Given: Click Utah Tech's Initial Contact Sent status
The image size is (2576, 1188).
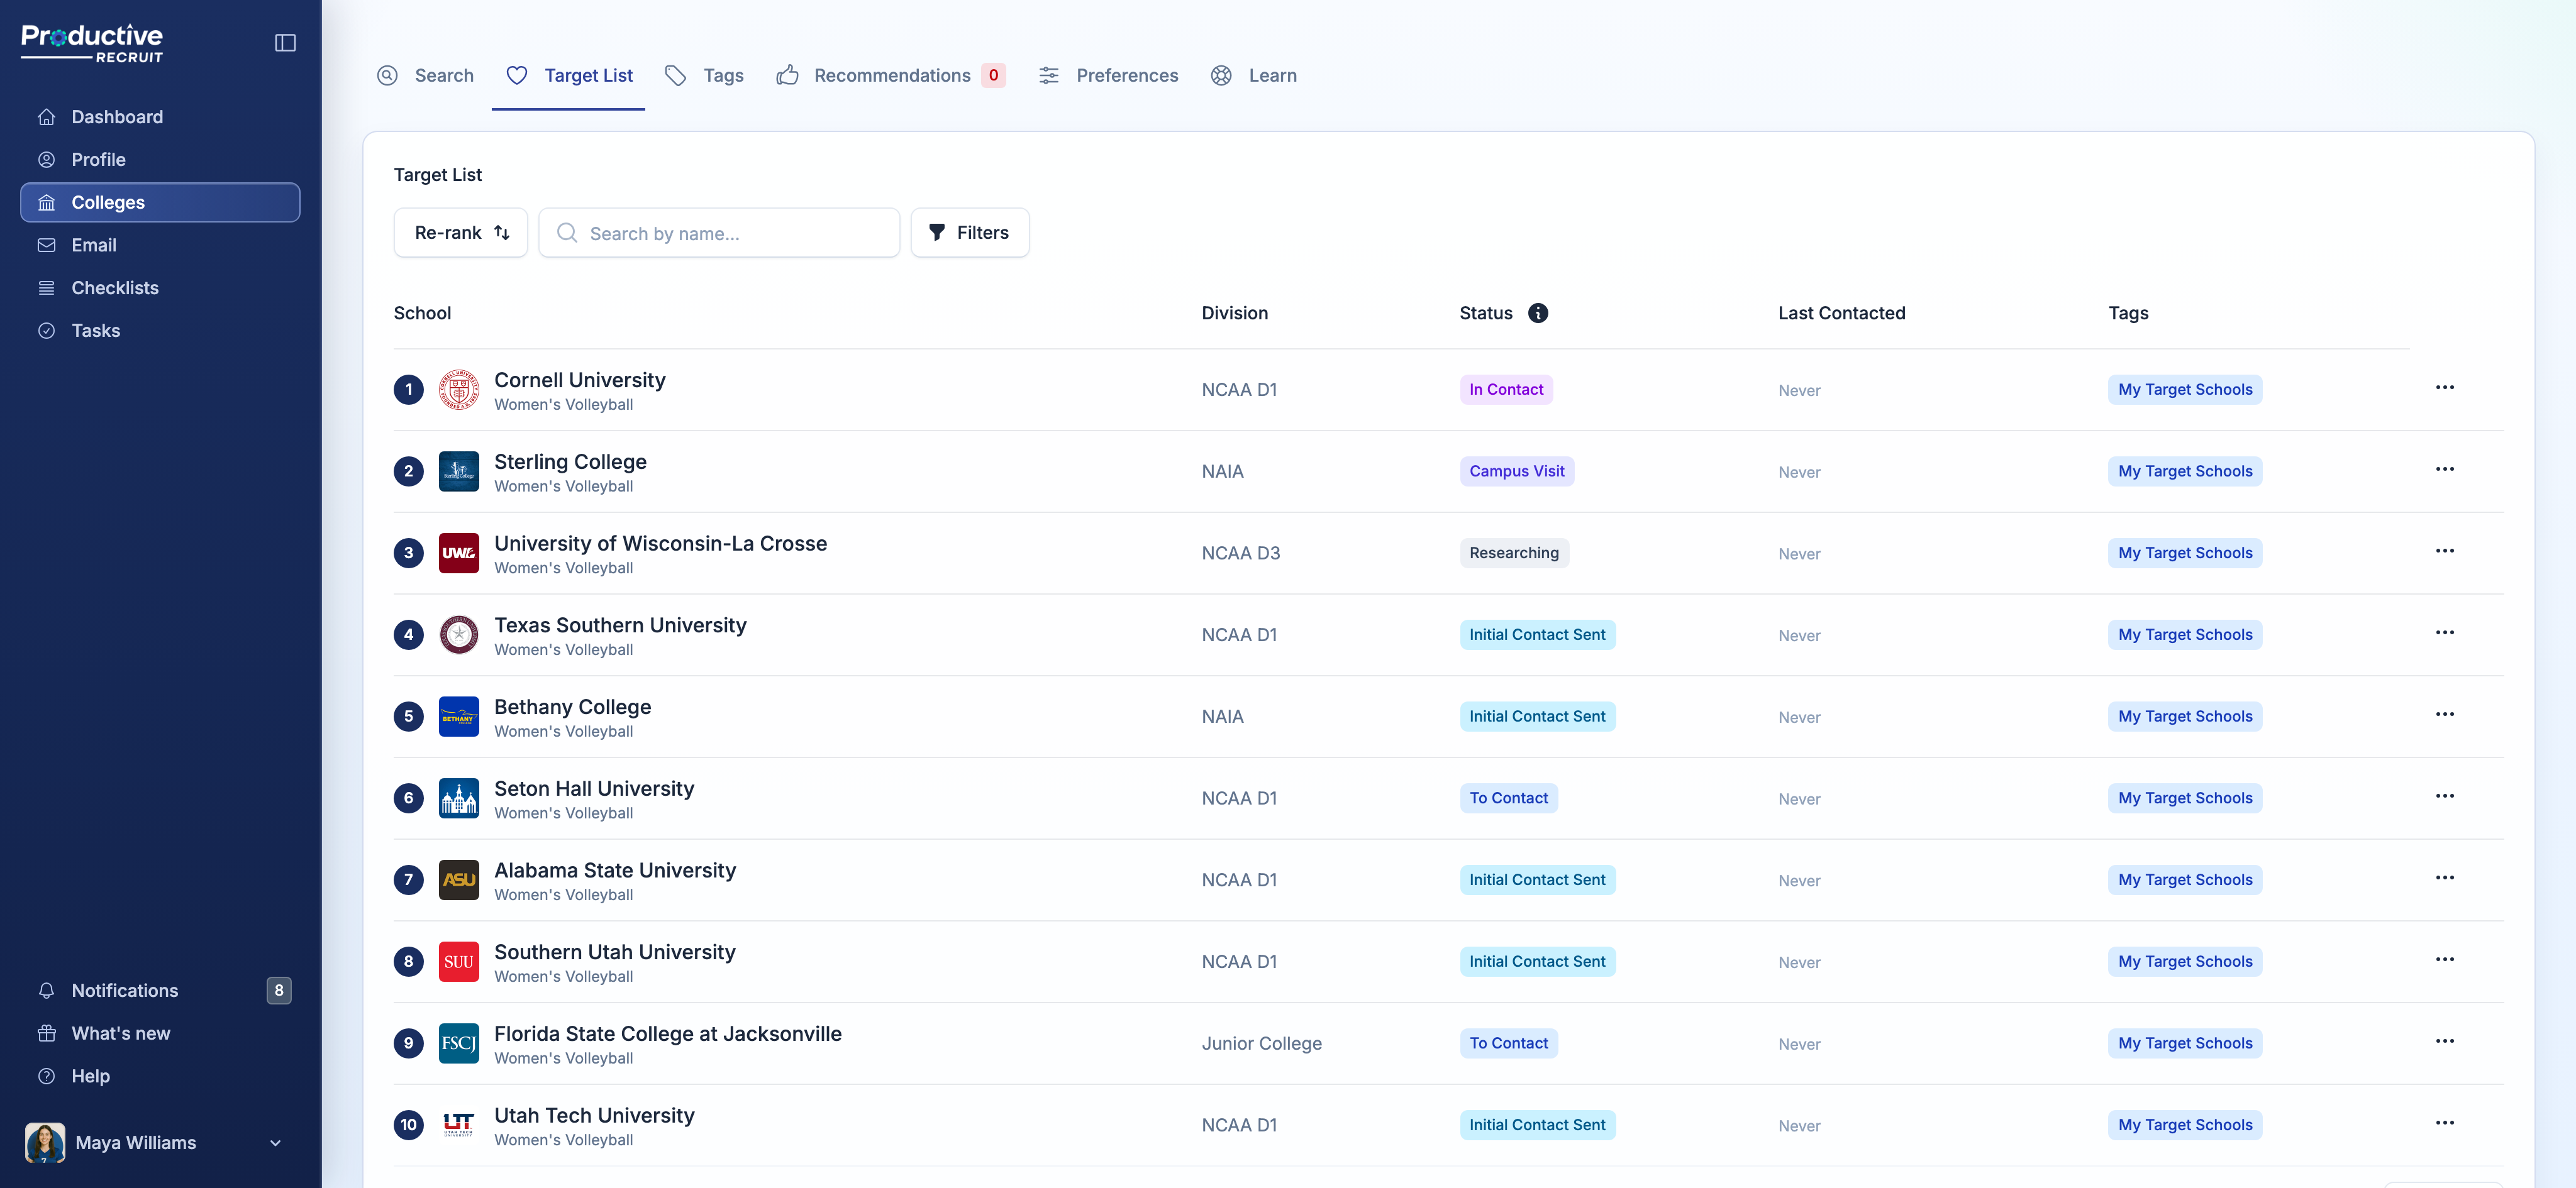Looking at the screenshot, I should coord(1537,1125).
